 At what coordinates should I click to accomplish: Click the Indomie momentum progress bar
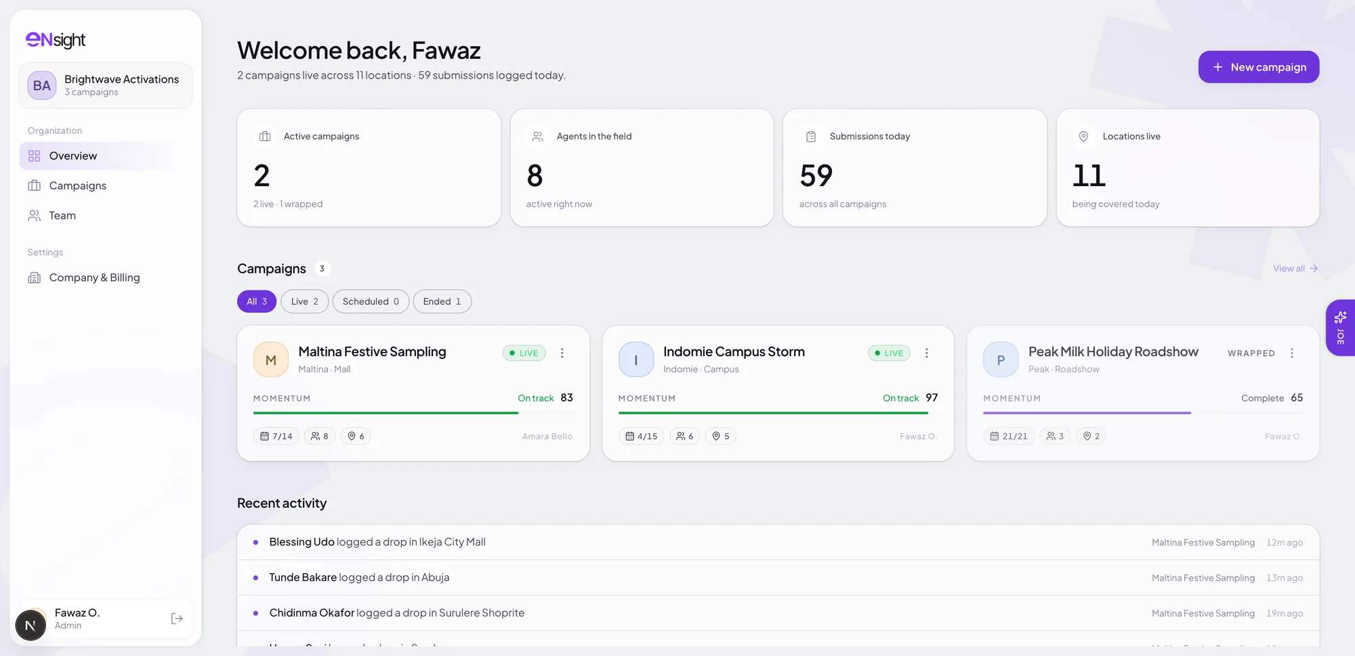(778, 412)
